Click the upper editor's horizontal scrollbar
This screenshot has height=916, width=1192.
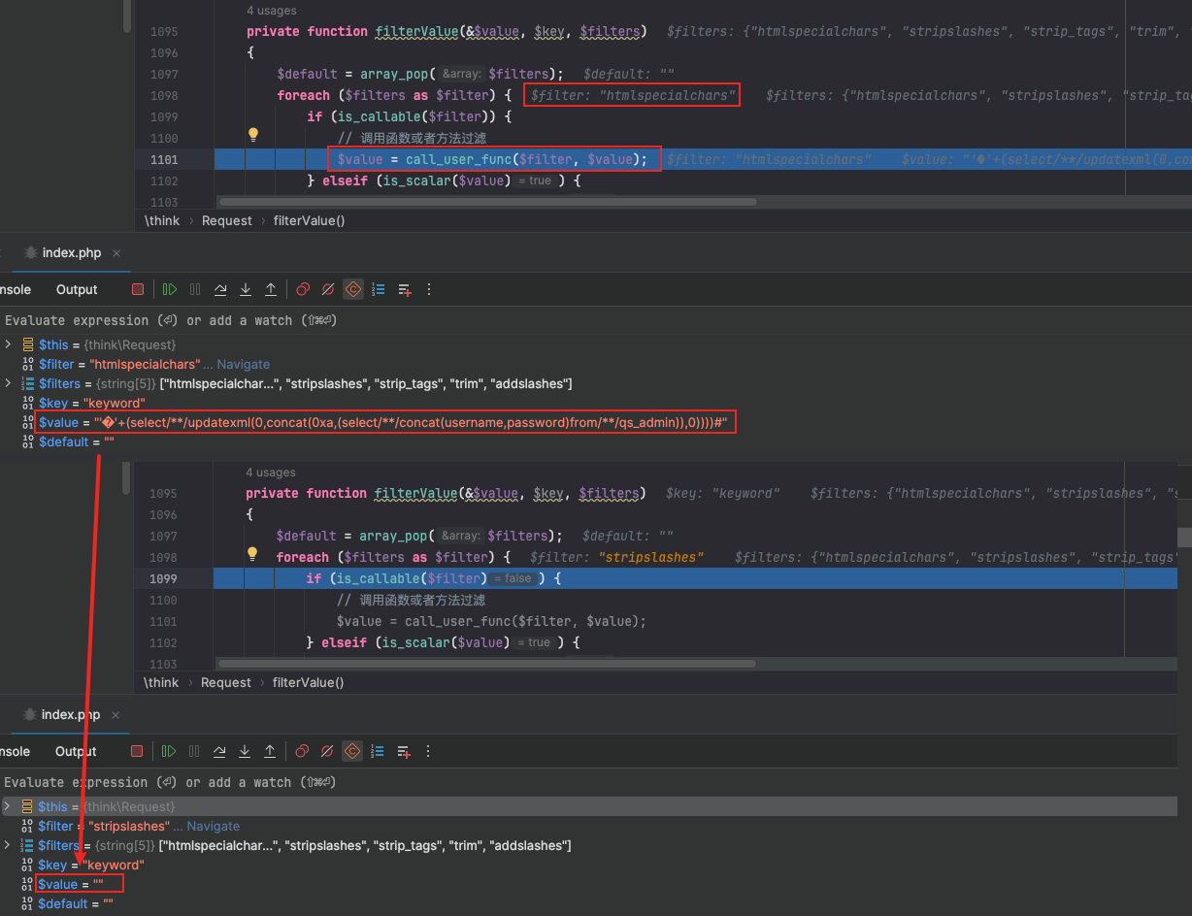[487, 202]
